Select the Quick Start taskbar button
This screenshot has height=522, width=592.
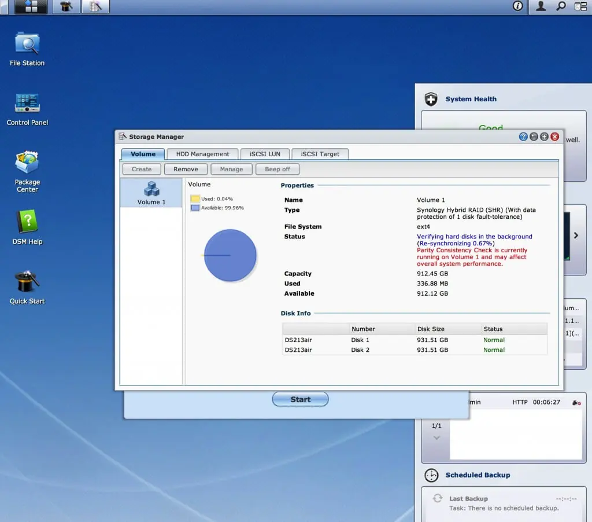tap(66, 6)
